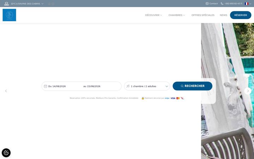Select the check-out date au 15/08/2026

[x=92, y=86]
